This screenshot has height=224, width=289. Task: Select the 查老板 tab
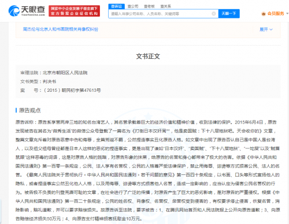point(149,6)
